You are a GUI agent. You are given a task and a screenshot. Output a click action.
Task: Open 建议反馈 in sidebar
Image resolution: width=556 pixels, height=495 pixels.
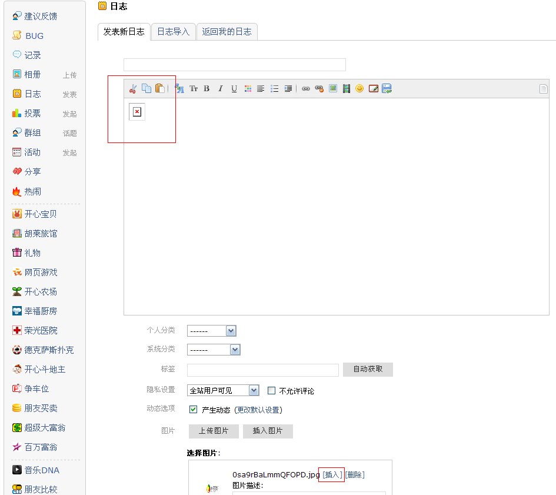point(41,16)
